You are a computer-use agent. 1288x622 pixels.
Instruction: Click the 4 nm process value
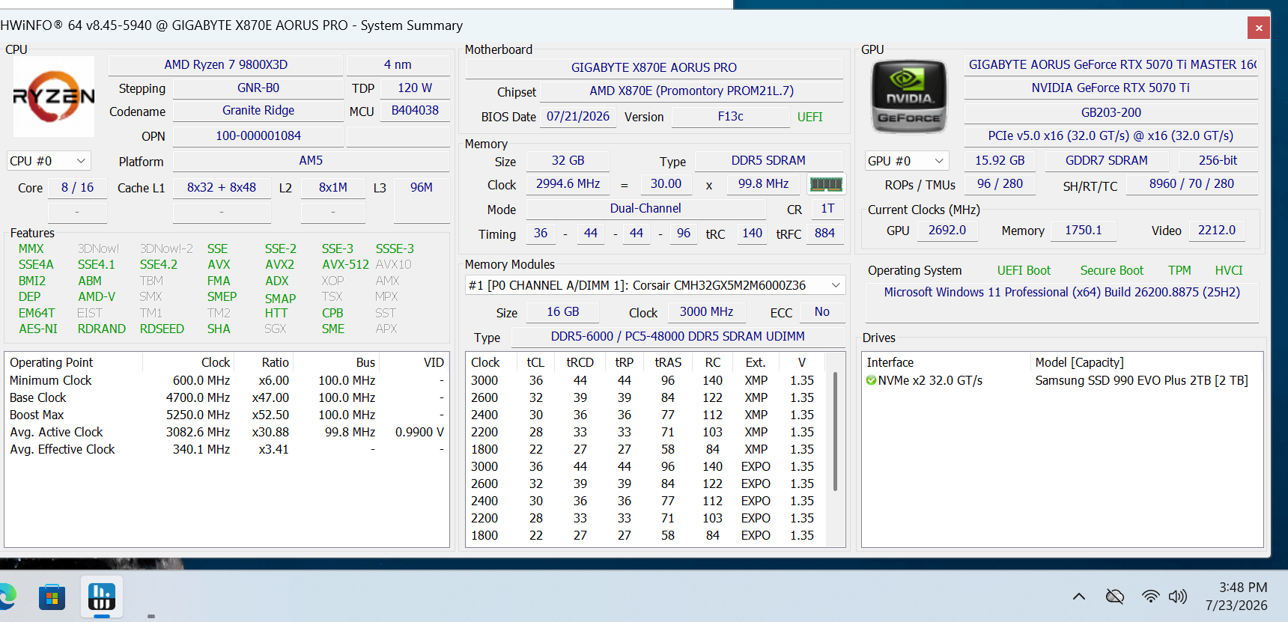coord(398,65)
